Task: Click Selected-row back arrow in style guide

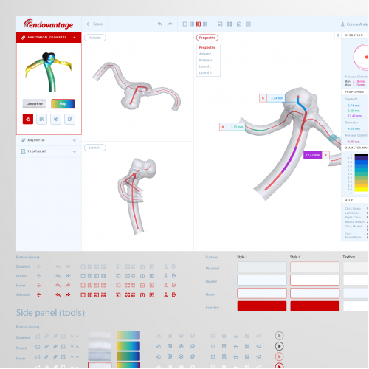Action: coord(39,294)
